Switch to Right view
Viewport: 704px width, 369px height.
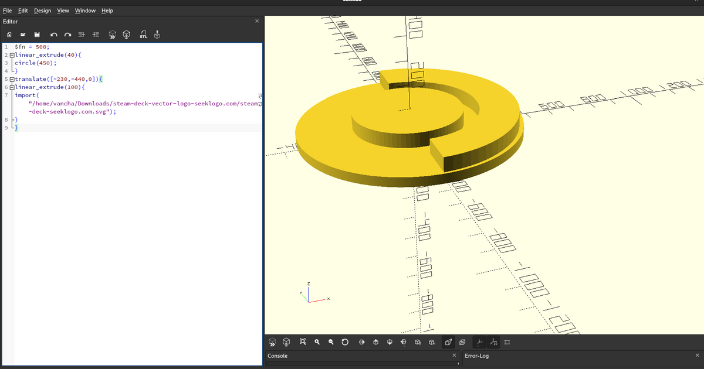pyautogui.click(x=361, y=341)
